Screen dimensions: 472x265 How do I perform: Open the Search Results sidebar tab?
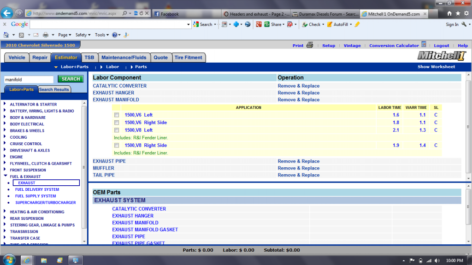pos(54,89)
